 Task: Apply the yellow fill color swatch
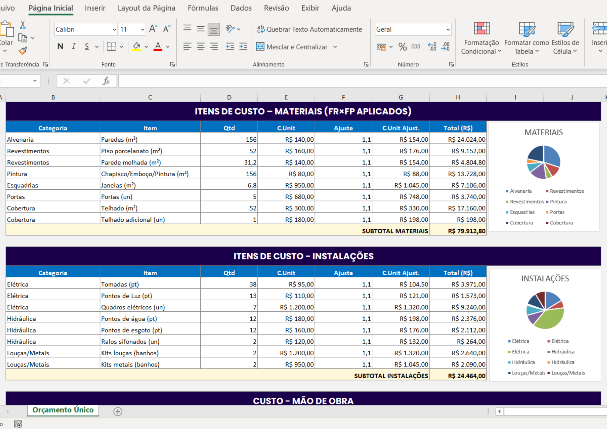click(x=136, y=47)
